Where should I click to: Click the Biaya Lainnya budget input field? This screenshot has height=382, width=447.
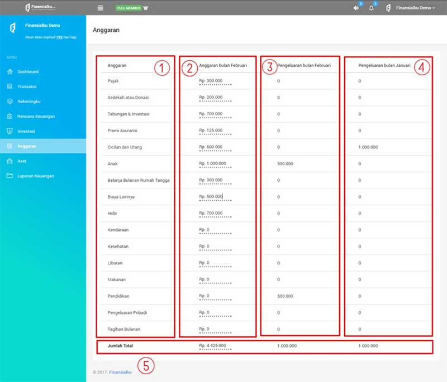215,197
